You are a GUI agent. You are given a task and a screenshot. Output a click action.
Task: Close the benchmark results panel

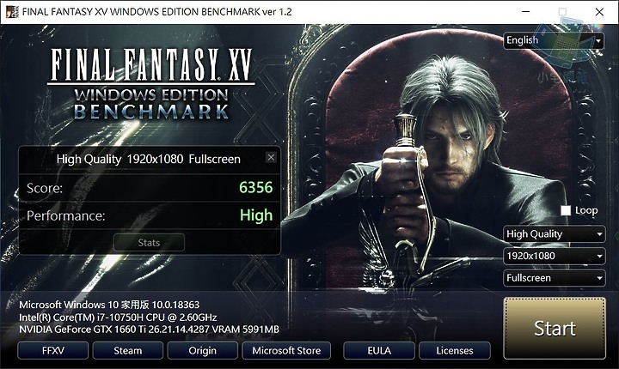click(x=271, y=158)
